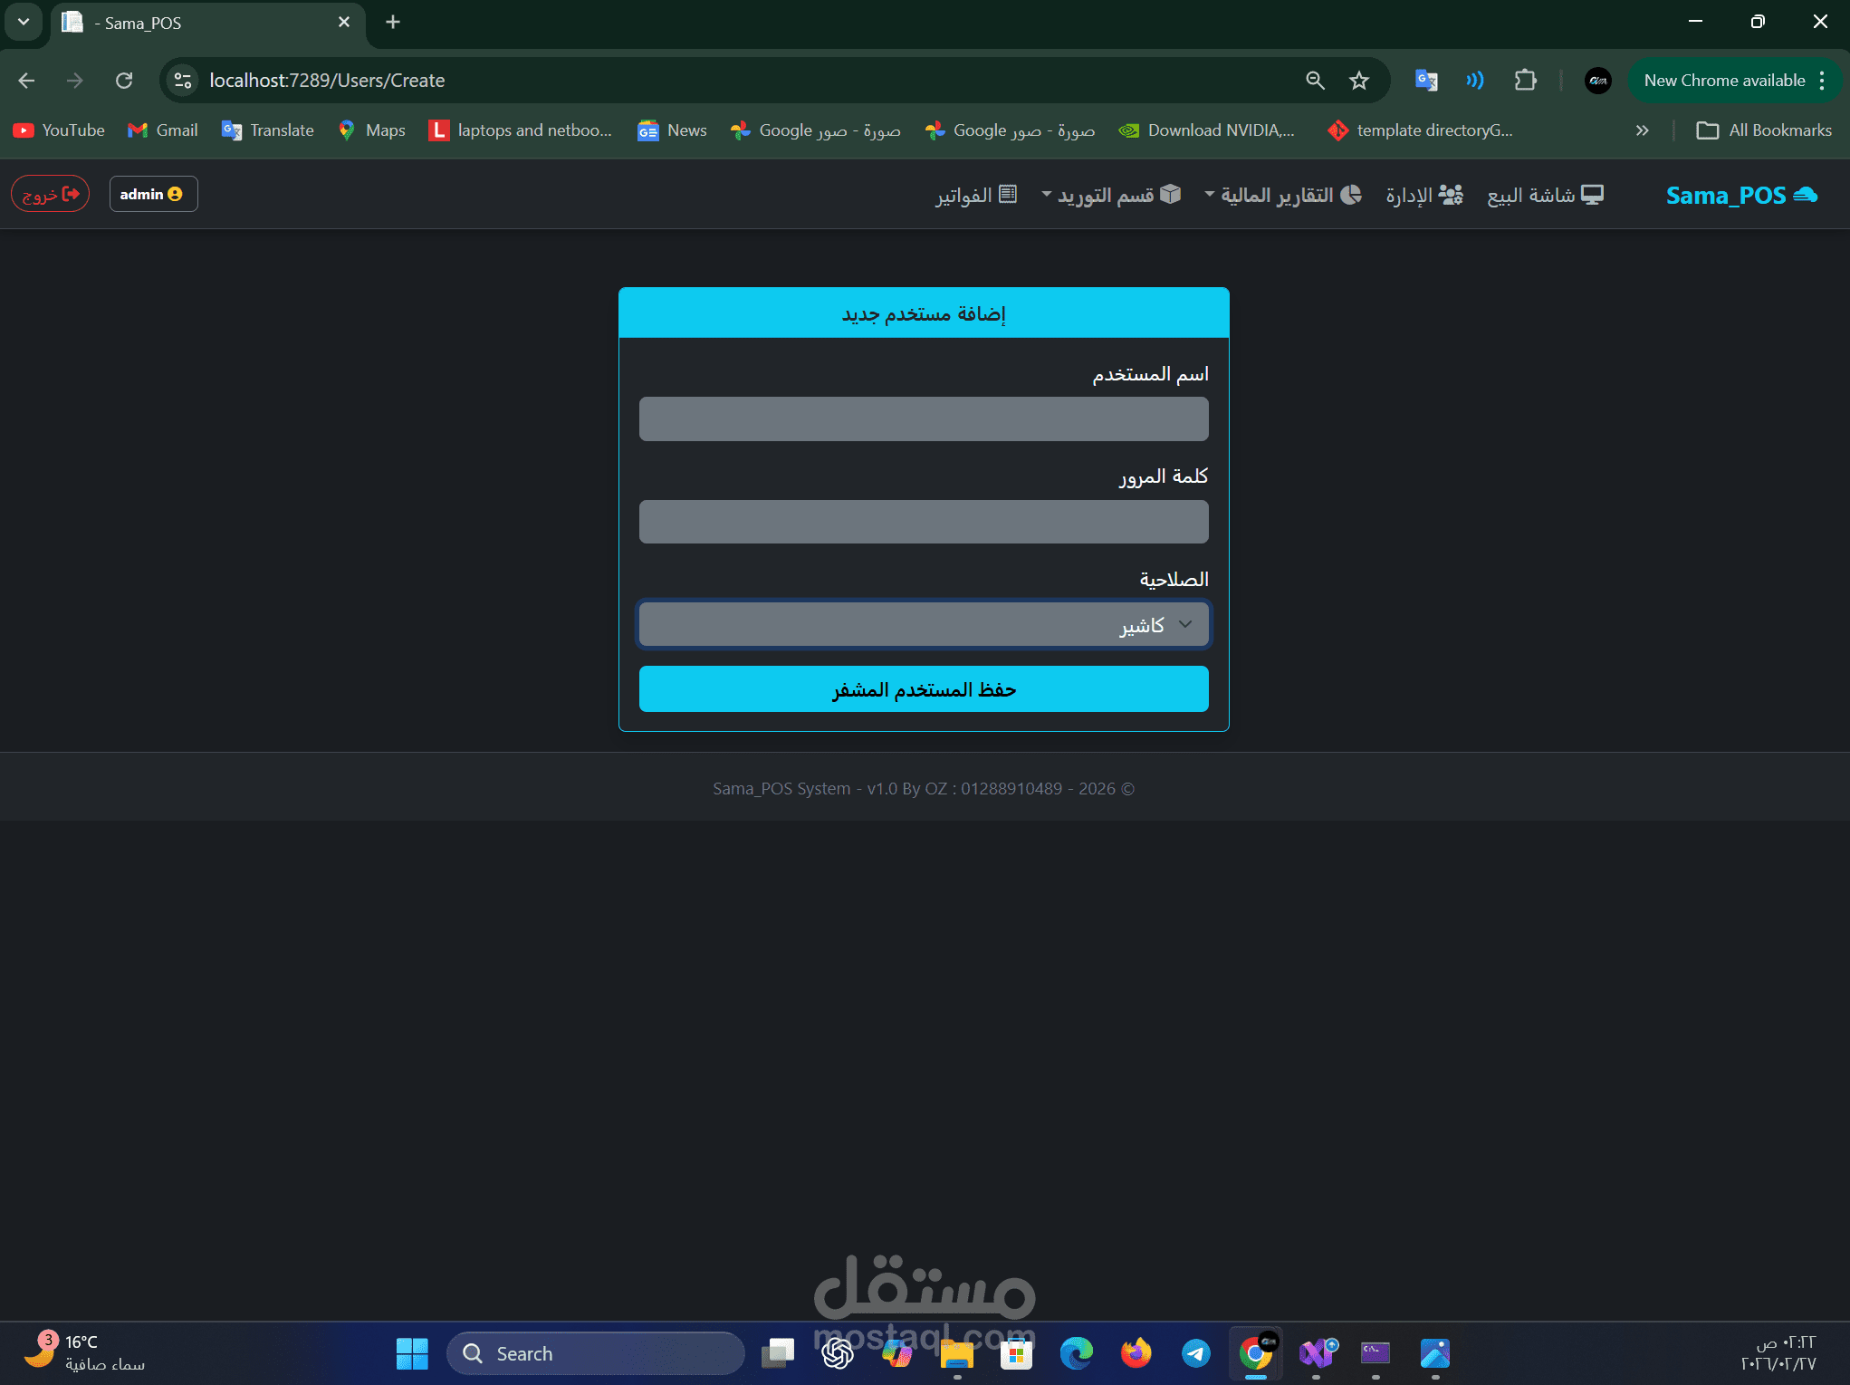Expand the قسم التوريد dropdown menu
The image size is (1850, 1385).
(1111, 195)
